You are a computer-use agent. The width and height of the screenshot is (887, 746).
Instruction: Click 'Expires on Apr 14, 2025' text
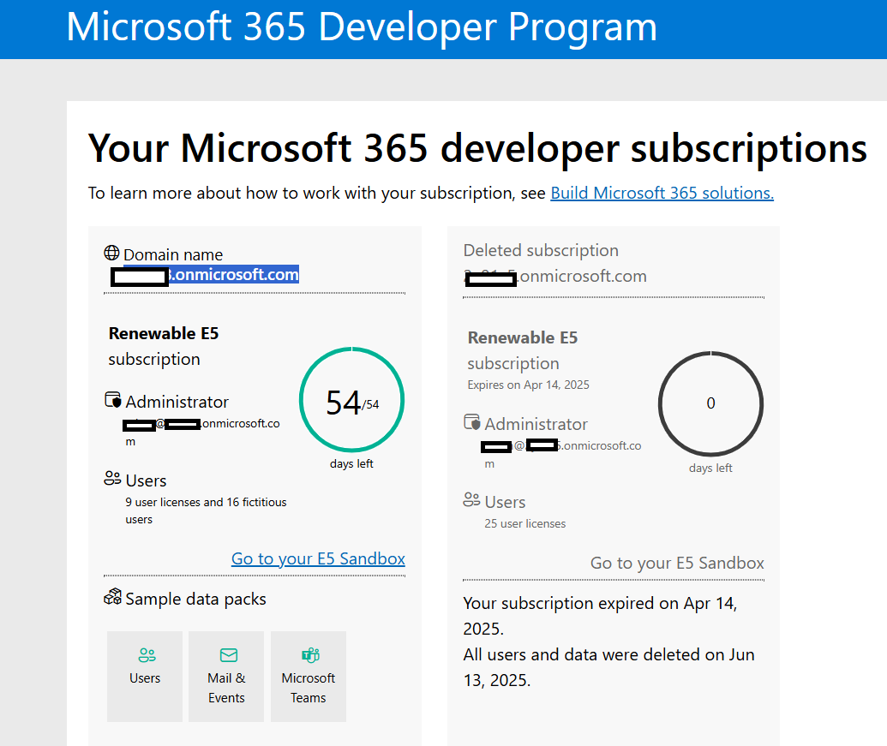[x=529, y=385]
